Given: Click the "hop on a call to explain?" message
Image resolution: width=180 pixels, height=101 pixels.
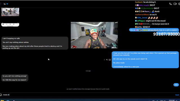Looking at the screenshot, I should pyautogui.click(x=154, y=30).
